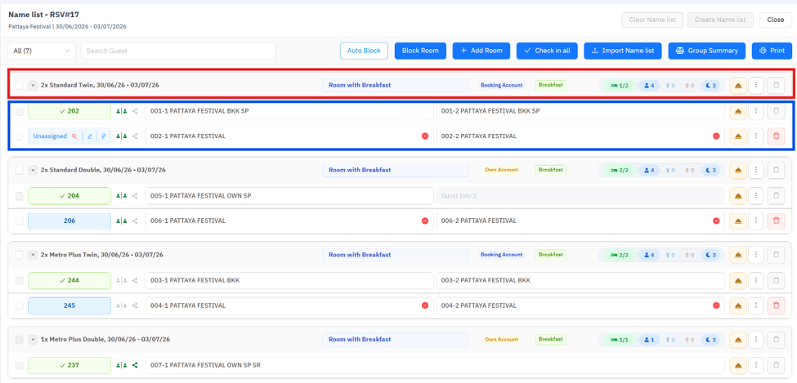Click red trash icon on room 206 row
This screenshot has height=383, width=797.
click(x=776, y=221)
